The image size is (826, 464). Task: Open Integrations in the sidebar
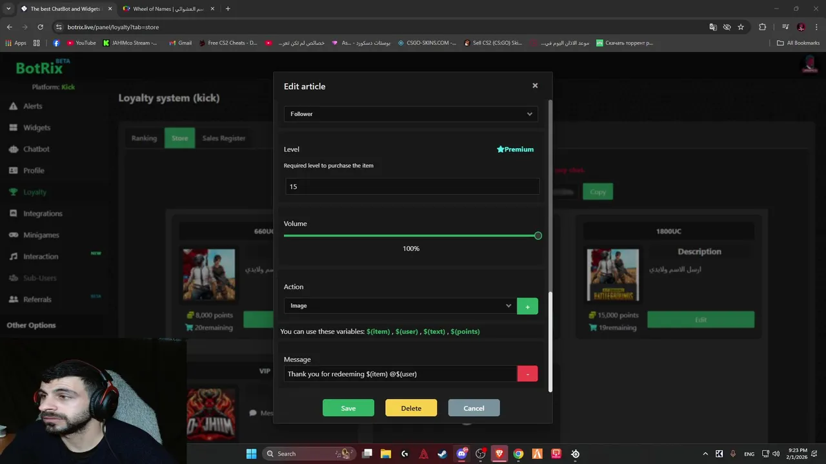coord(43,213)
